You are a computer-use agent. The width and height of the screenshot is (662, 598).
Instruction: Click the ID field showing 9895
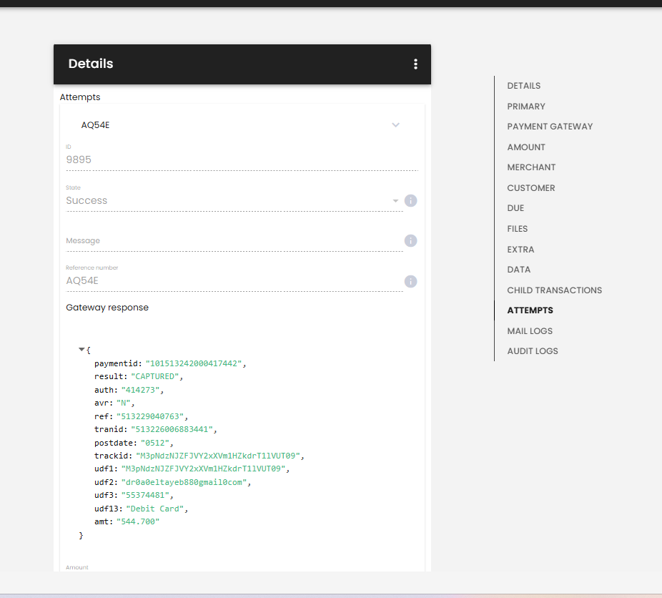tap(242, 160)
